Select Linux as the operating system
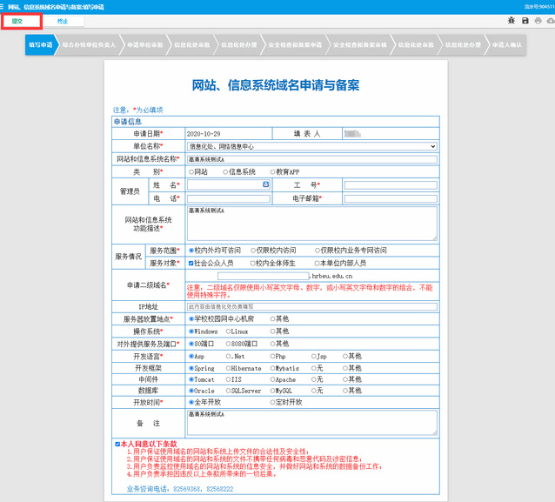555x502 pixels. 228,331
